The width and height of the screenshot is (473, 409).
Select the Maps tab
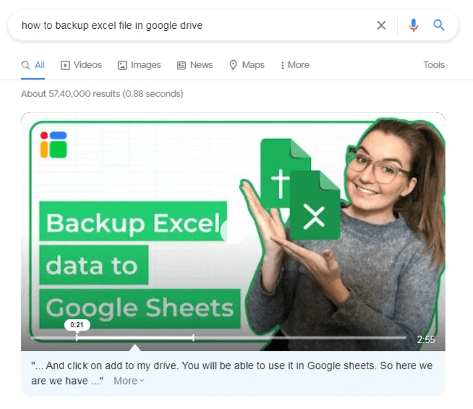click(x=247, y=65)
